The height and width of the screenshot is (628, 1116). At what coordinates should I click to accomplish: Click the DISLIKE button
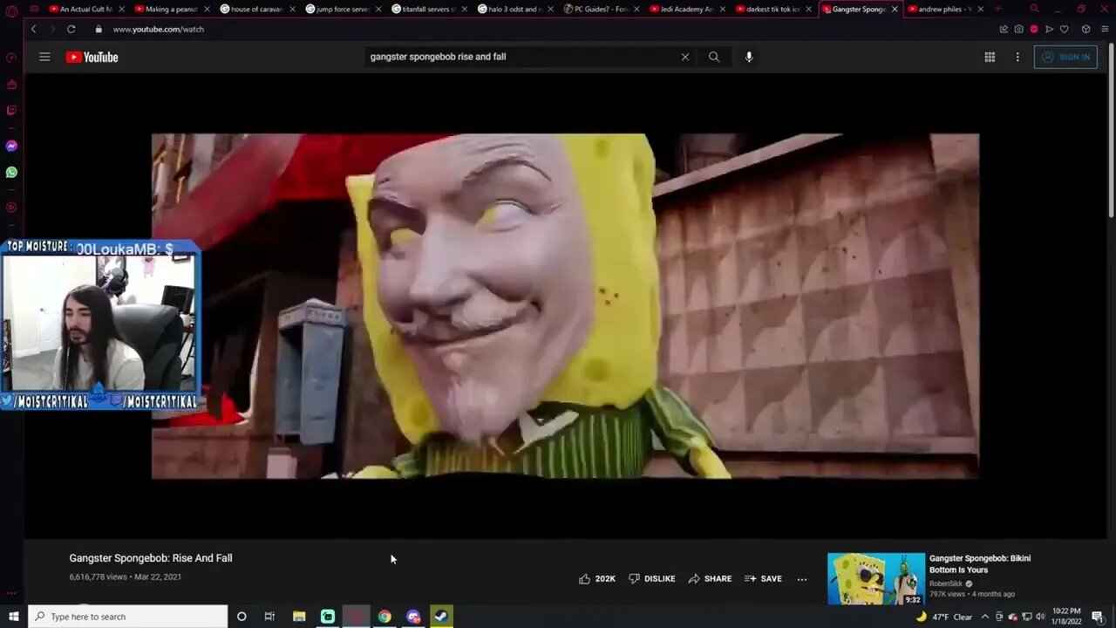(652, 578)
